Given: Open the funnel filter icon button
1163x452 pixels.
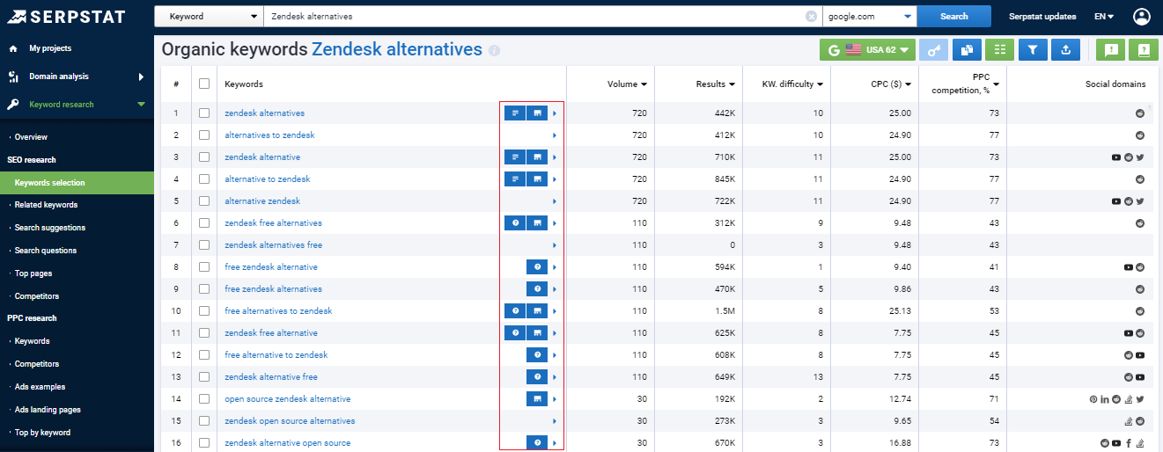Looking at the screenshot, I should point(1033,50).
